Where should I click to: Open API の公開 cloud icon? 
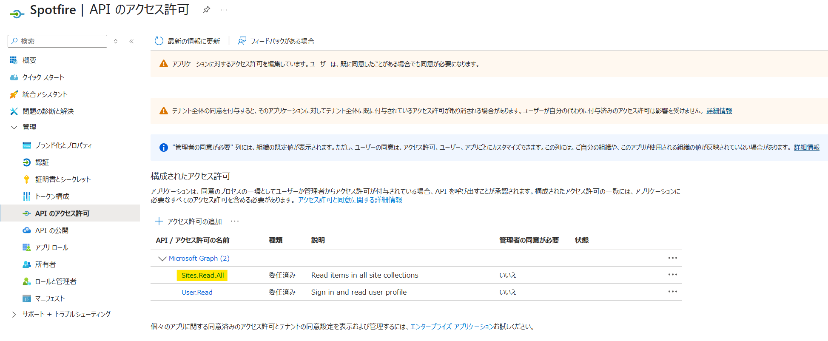click(27, 230)
